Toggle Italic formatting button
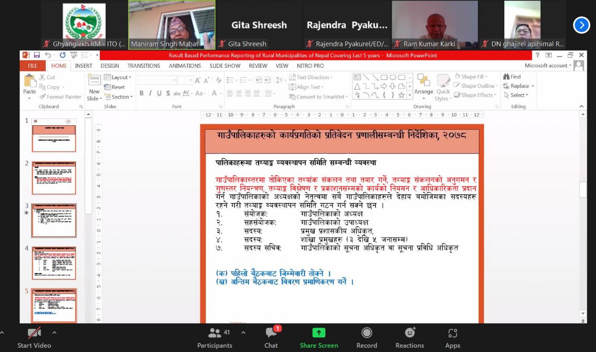The height and width of the screenshot is (352, 596). (x=151, y=93)
